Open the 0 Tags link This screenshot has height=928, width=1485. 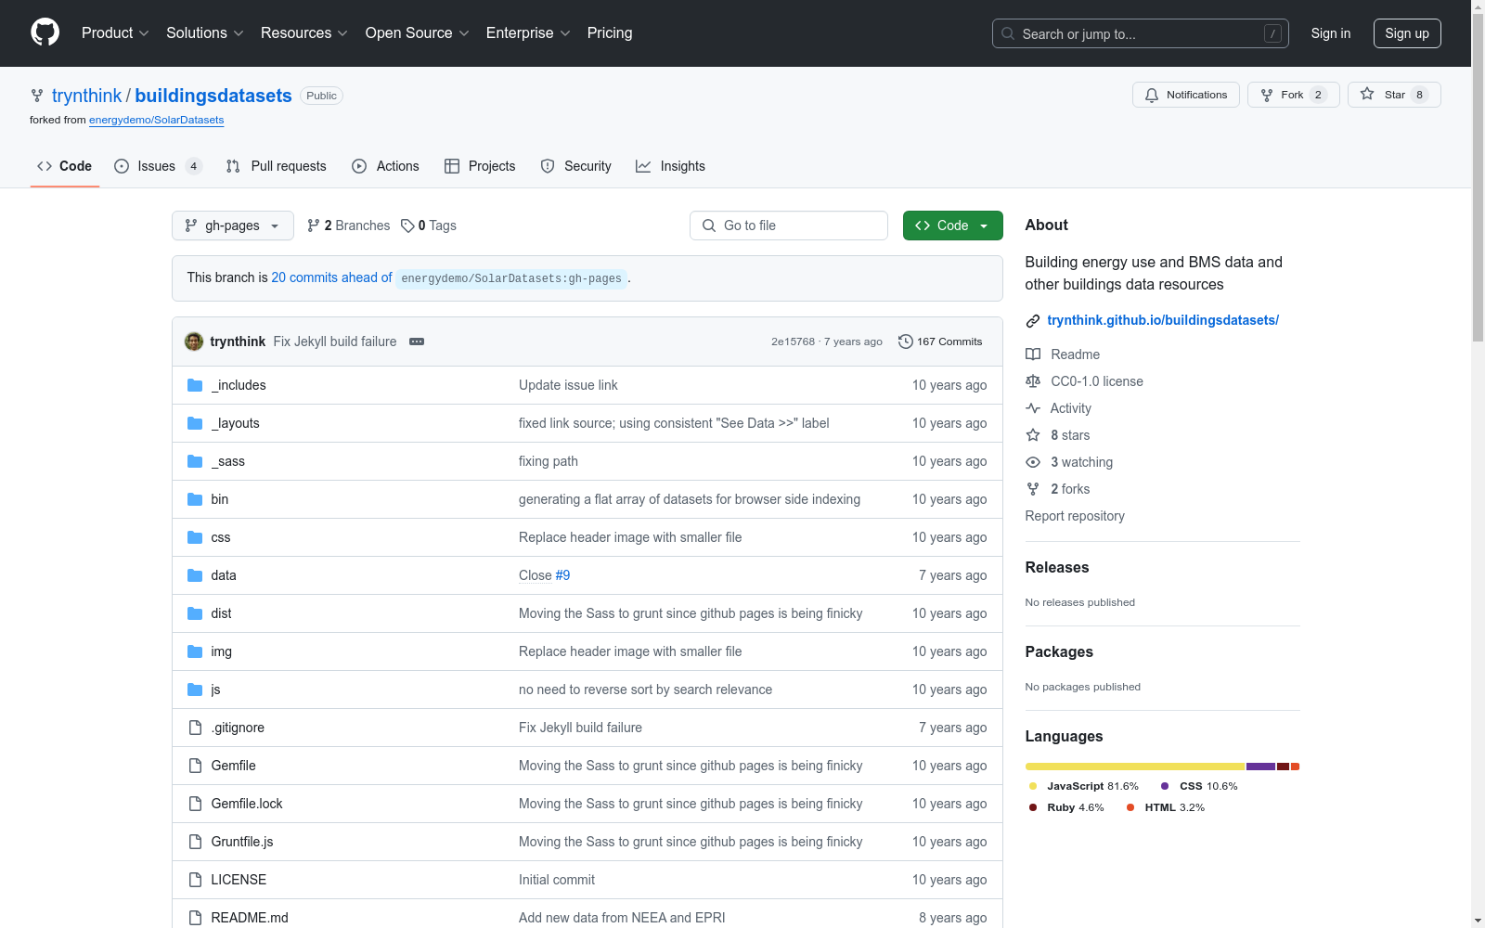429,226
